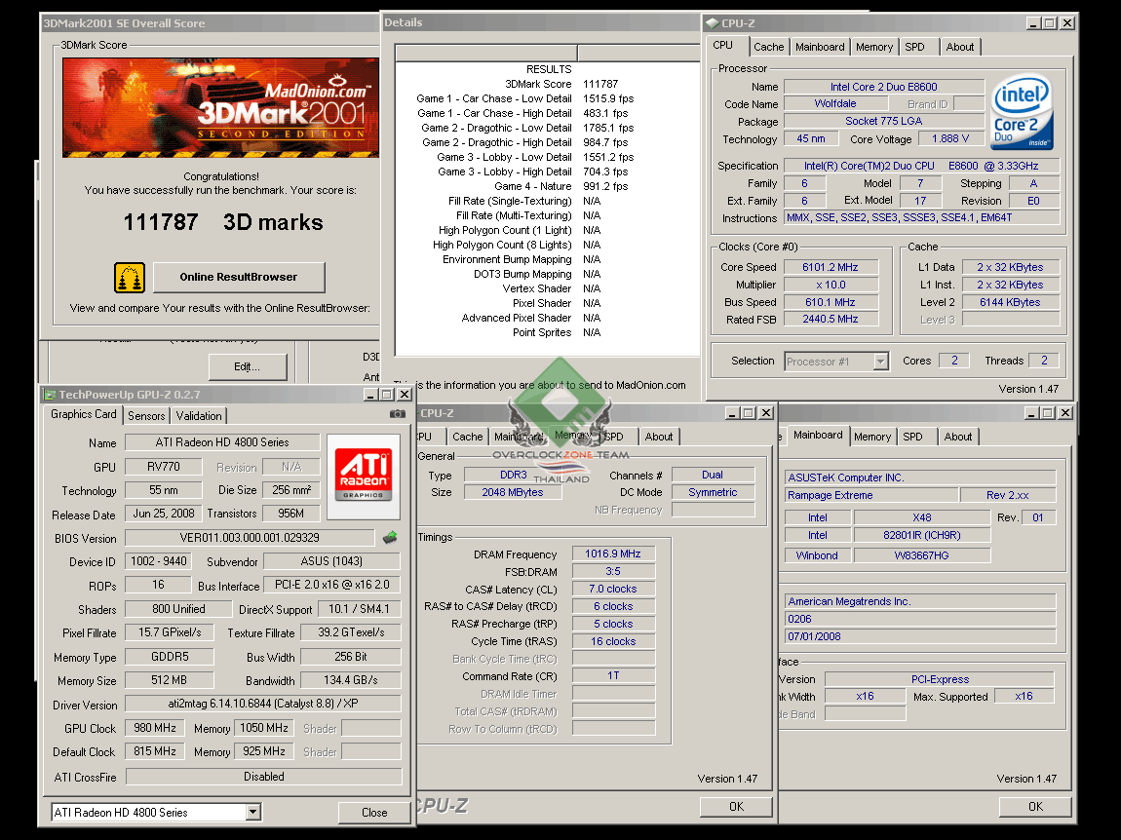Open Cache tab in top CPU-Z window
This screenshot has width=1121, height=840.
pyautogui.click(x=768, y=47)
